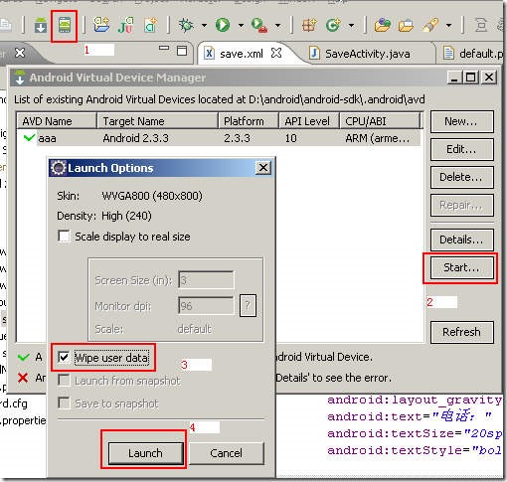Click the Launch button
Image resolution: width=507 pixels, height=482 pixels.
tap(145, 453)
